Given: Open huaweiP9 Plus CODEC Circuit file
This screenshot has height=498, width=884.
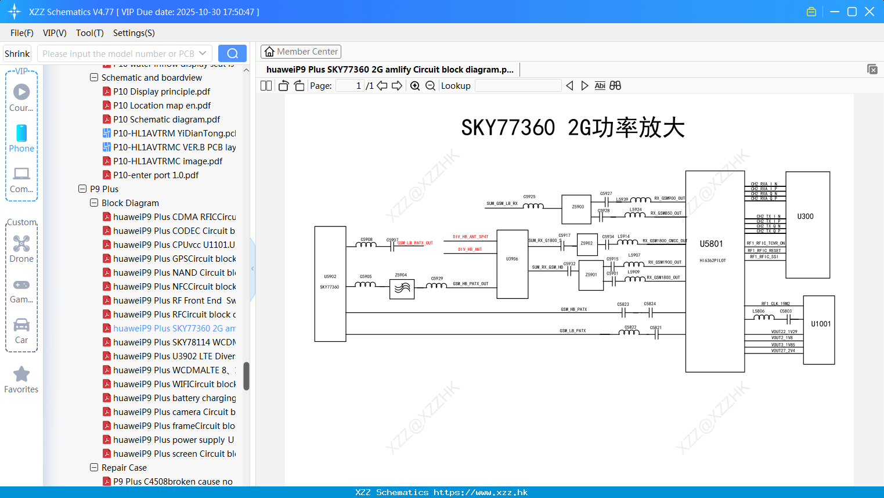Looking at the screenshot, I should [169, 230].
